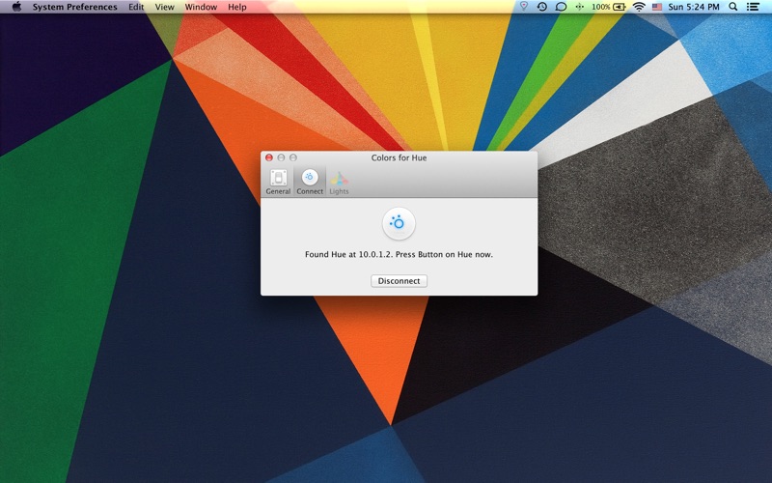Open the US flag input menu
The width and height of the screenshot is (772, 483).
click(657, 7)
